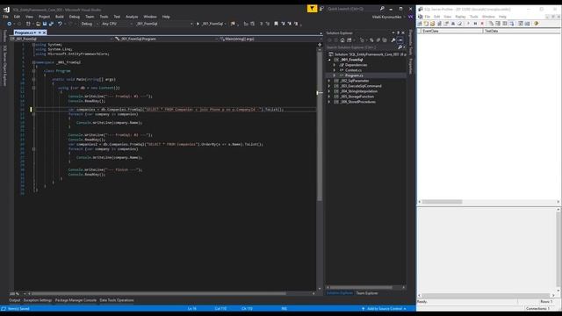Select Context.cs in Solution Explorer

click(x=353, y=70)
